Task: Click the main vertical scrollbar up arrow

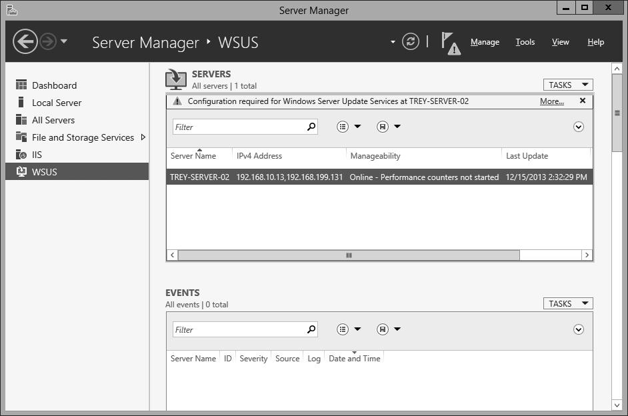Action: (x=617, y=69)
